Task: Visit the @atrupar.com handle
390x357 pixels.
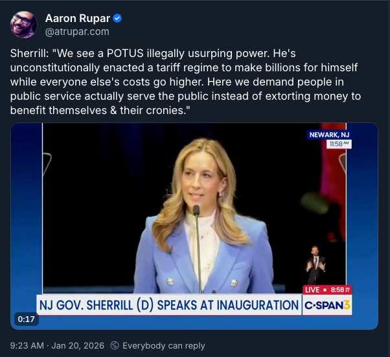Action: click(x=77, y=32)
